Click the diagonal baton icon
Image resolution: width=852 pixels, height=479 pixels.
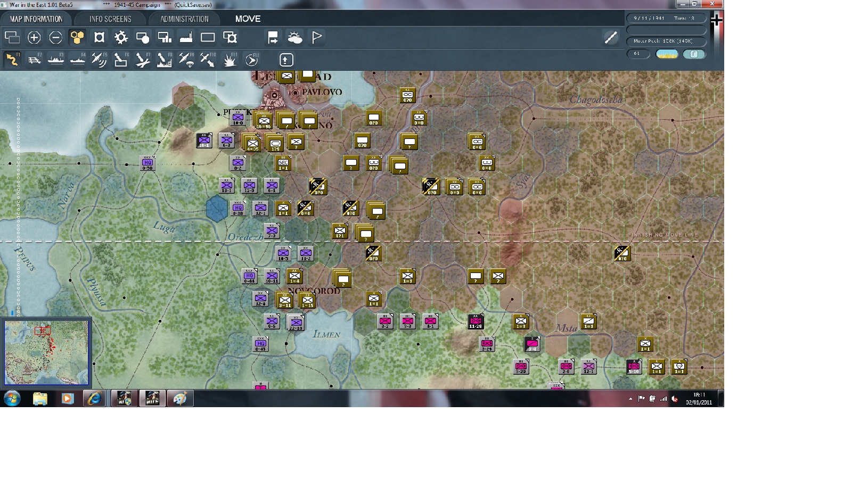tap(611, 37)
